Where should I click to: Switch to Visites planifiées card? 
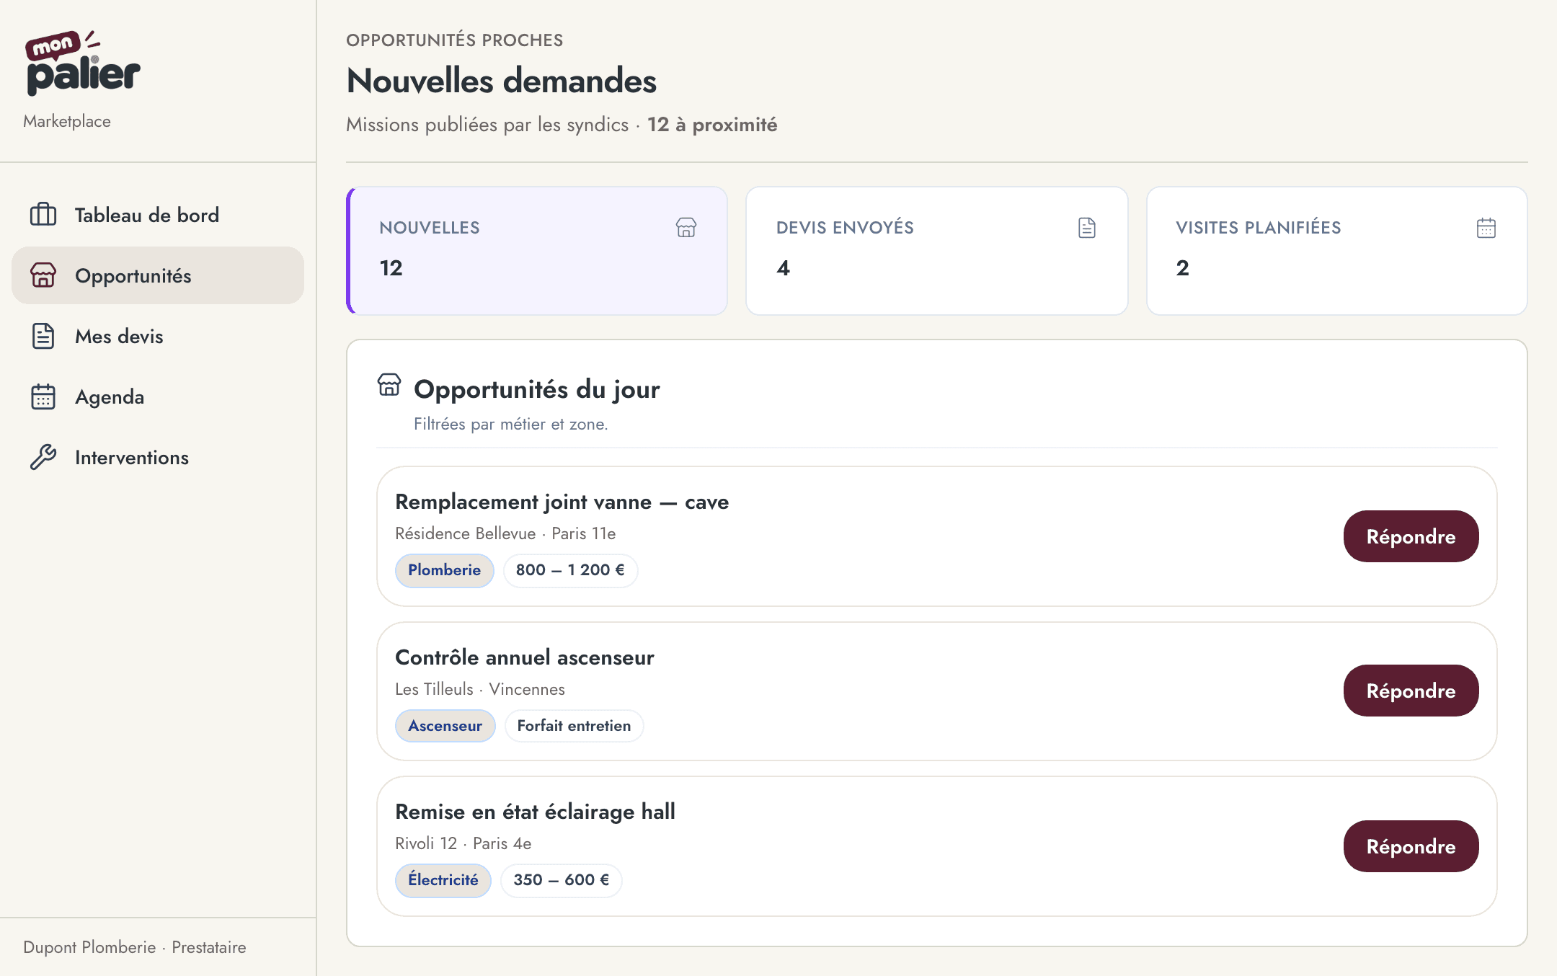1336,250
